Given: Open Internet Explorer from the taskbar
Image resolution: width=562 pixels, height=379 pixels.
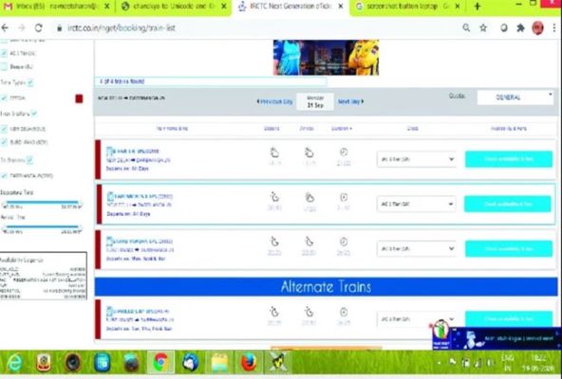Looking at the screenshot, I should pyautogui.click(x=14, y=362).
